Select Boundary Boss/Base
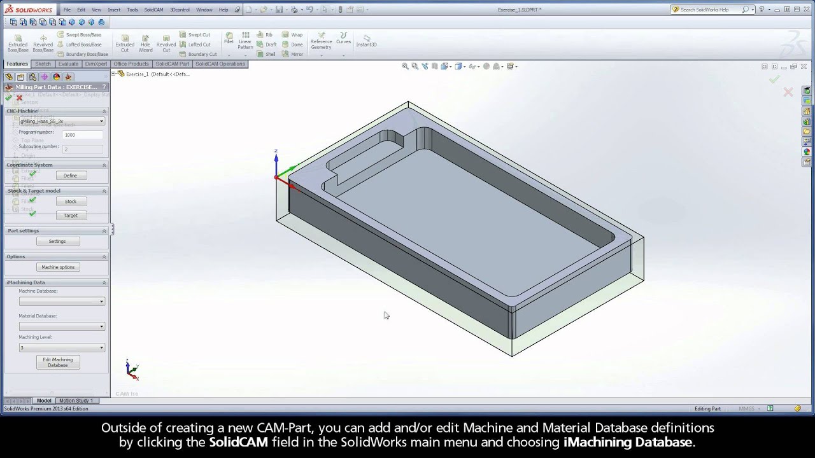815x458 pixels. point(82,54)
